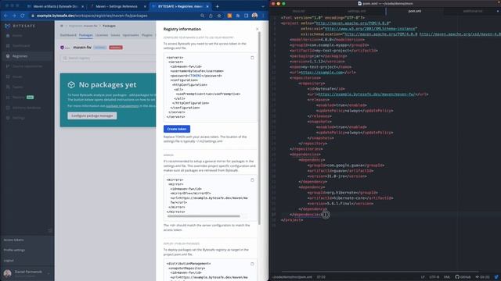The width and height of the screenshot is (501, 281).
Task: Click the zoom magnifier icon in address bar
Action: pyautogui.click(x=202, y=16)
